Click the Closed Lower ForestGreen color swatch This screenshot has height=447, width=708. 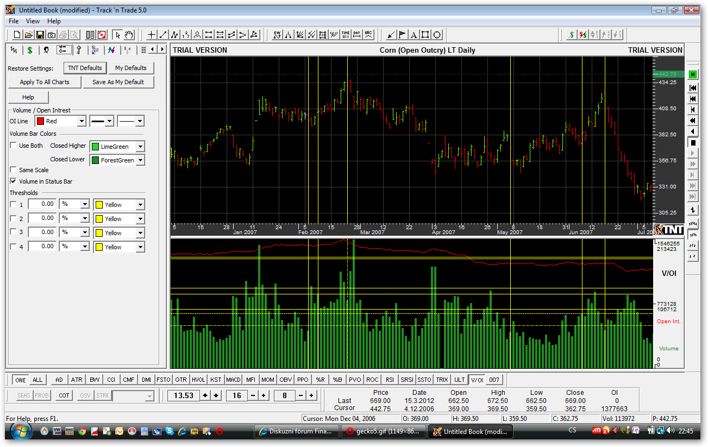[x=96, y=160]
